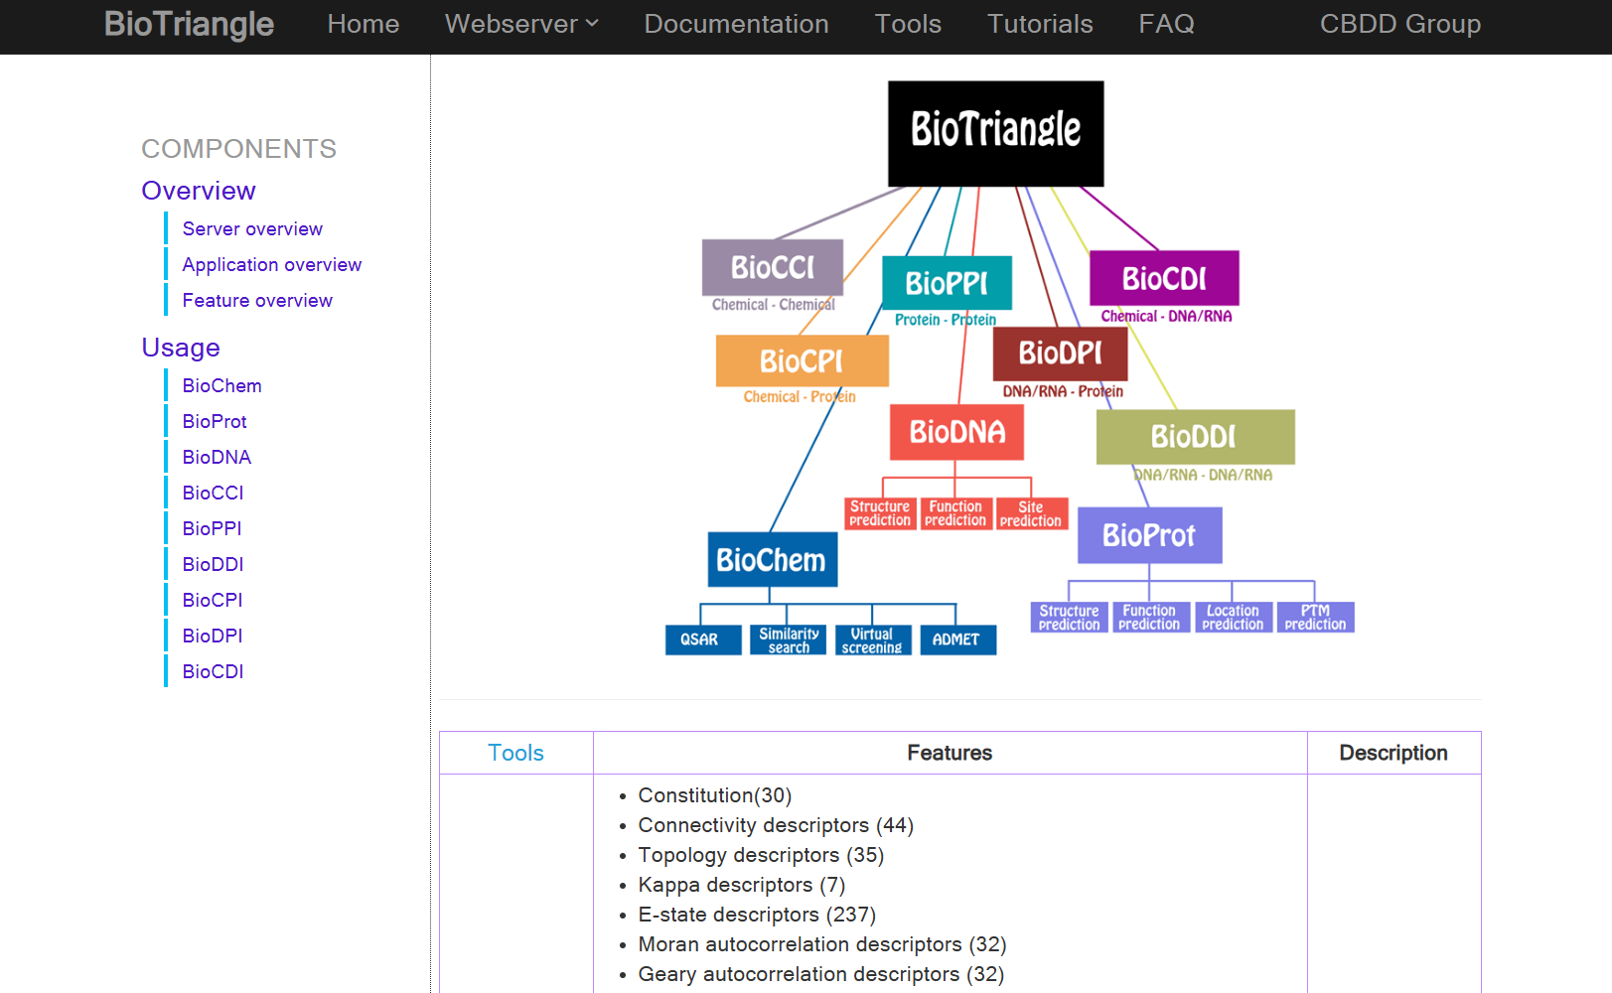This screenshot has width=1612, height=993.
Task: Click the QSAR box under BioChem
Action: (x=702, y=639)
